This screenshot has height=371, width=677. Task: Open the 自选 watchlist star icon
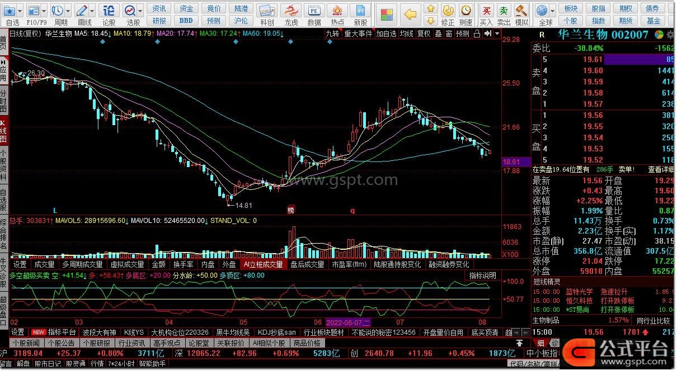(10, 11)
